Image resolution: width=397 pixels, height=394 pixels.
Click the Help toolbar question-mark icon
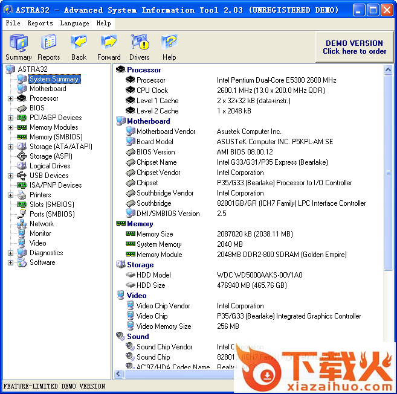tap(169, 42)
